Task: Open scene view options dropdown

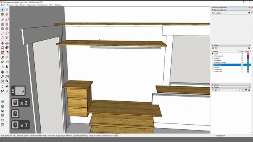Action: pos(243,90)
